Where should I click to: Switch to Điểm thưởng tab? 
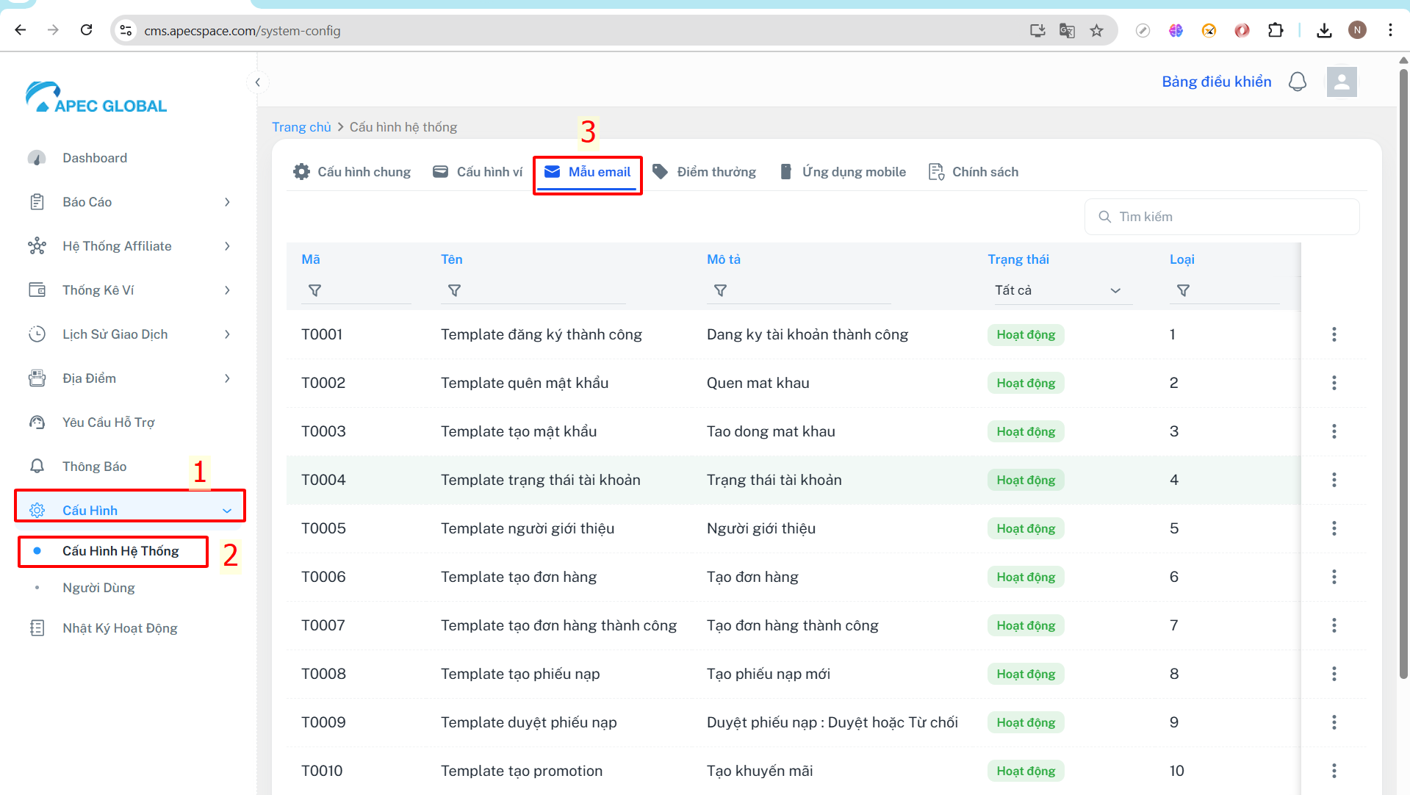[704, 172]
